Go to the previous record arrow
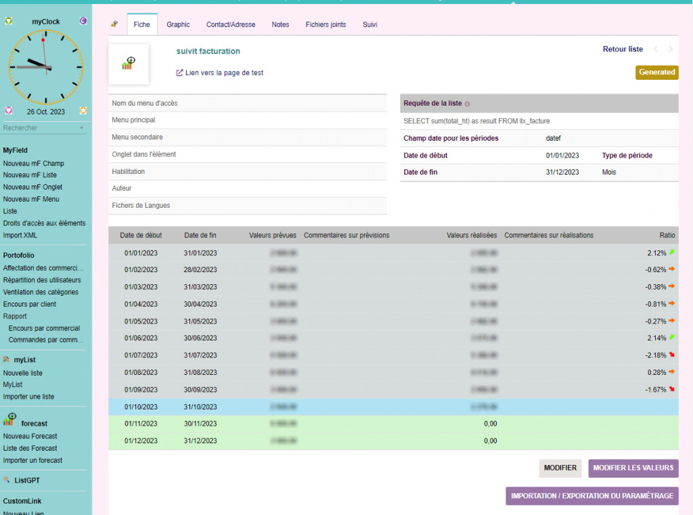This screenshot has width=693, height=515. point(655,49)
